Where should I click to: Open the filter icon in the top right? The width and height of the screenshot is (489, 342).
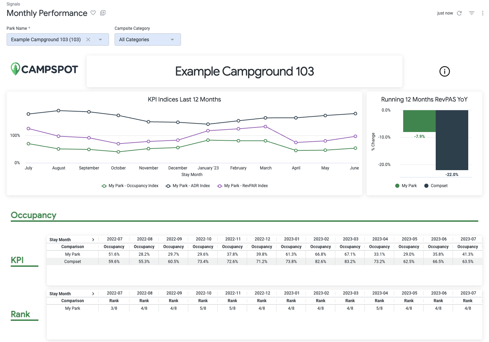pos(471,13)
